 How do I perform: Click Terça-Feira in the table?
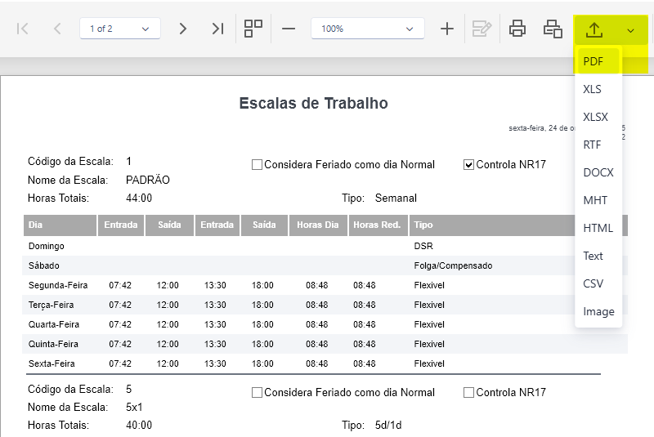click(51, 305)
